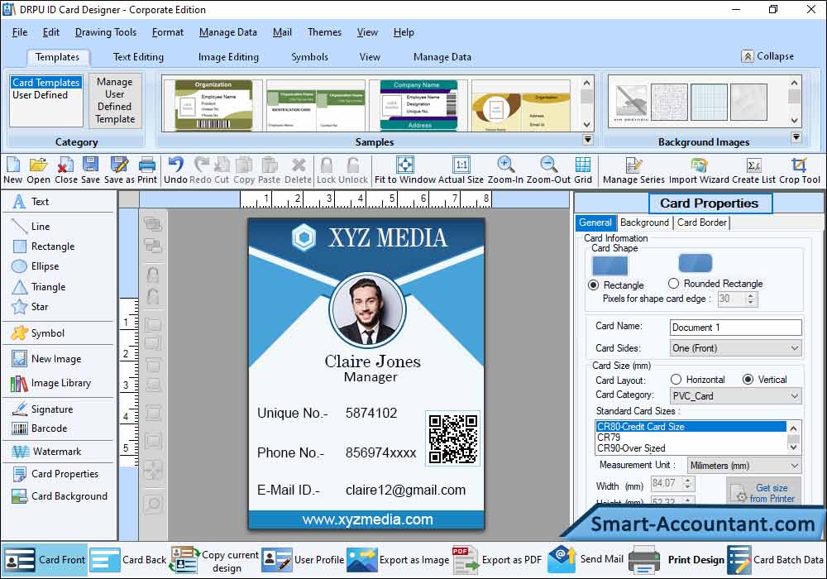The width and height of the screenshot is (827, 579).
Task: Print the card with the Print icon
Action: pos(147,170)
